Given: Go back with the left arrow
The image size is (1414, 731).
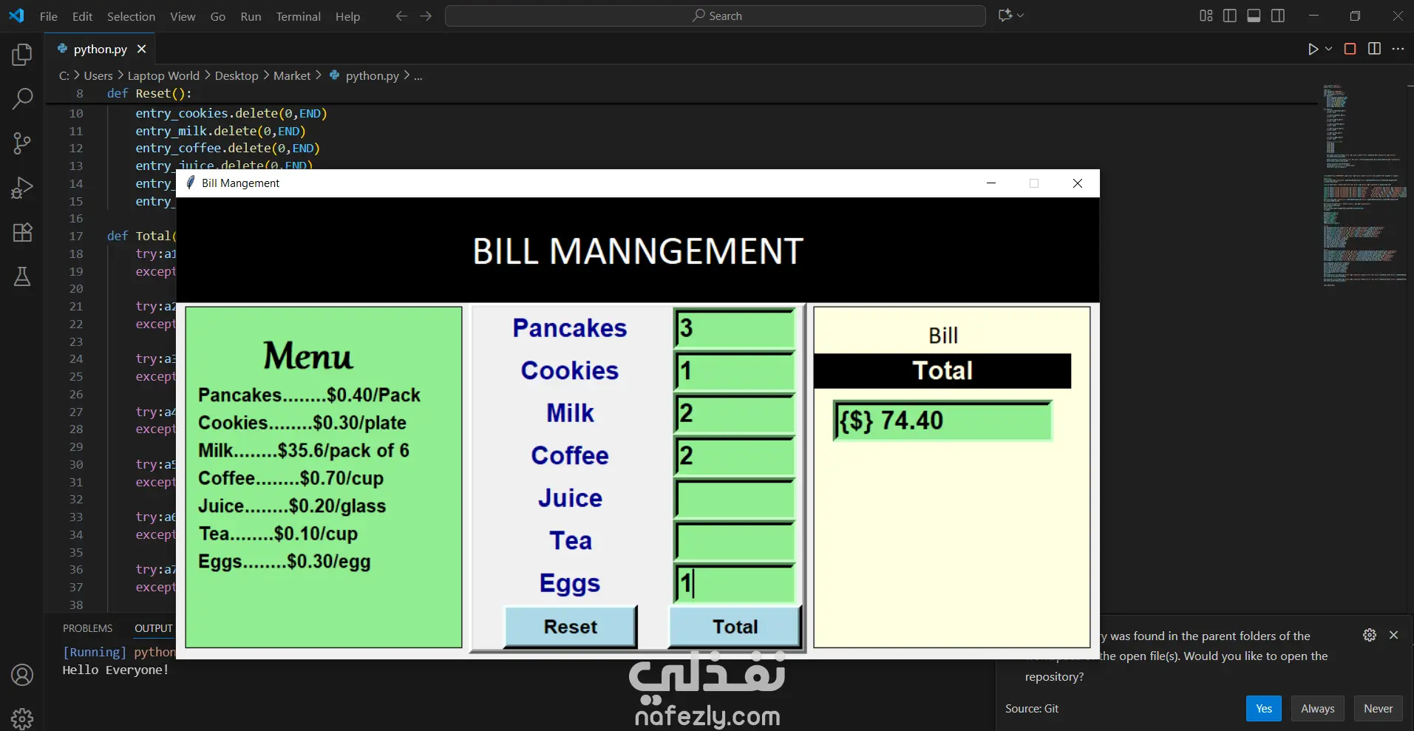Looking at the screenshot, I should pos(401,16).
